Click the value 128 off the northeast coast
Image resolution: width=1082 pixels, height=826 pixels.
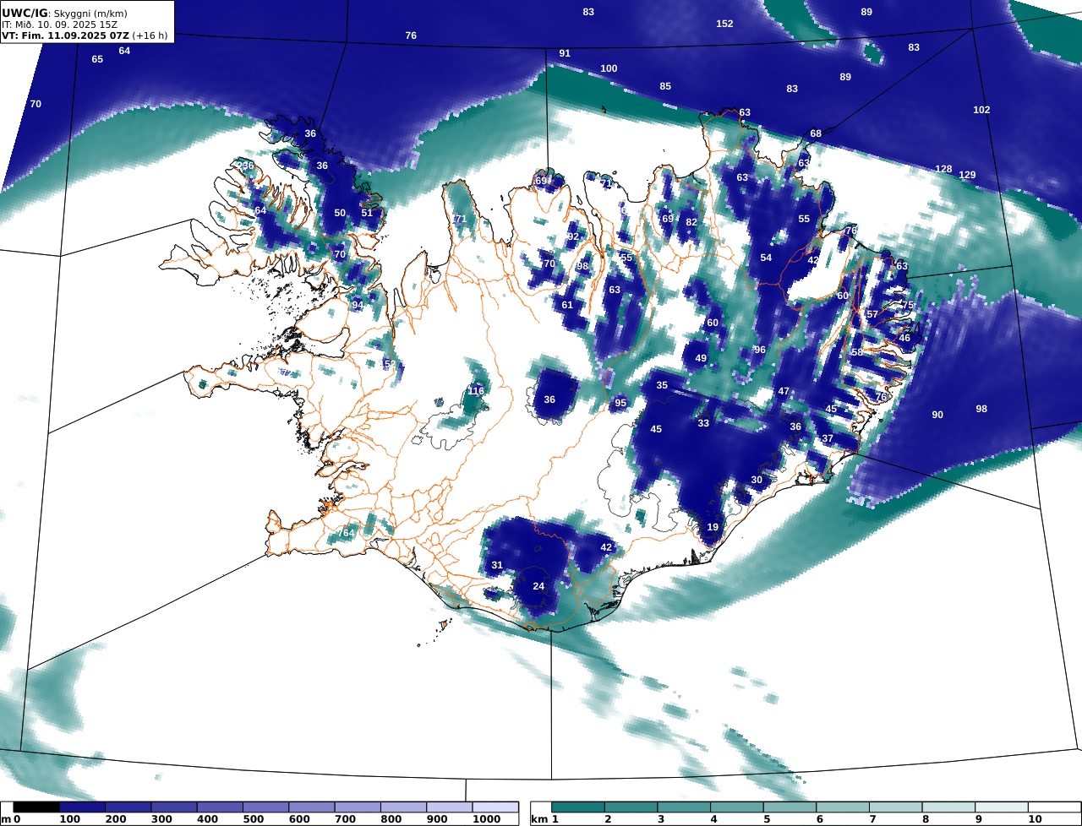(943, 169)
